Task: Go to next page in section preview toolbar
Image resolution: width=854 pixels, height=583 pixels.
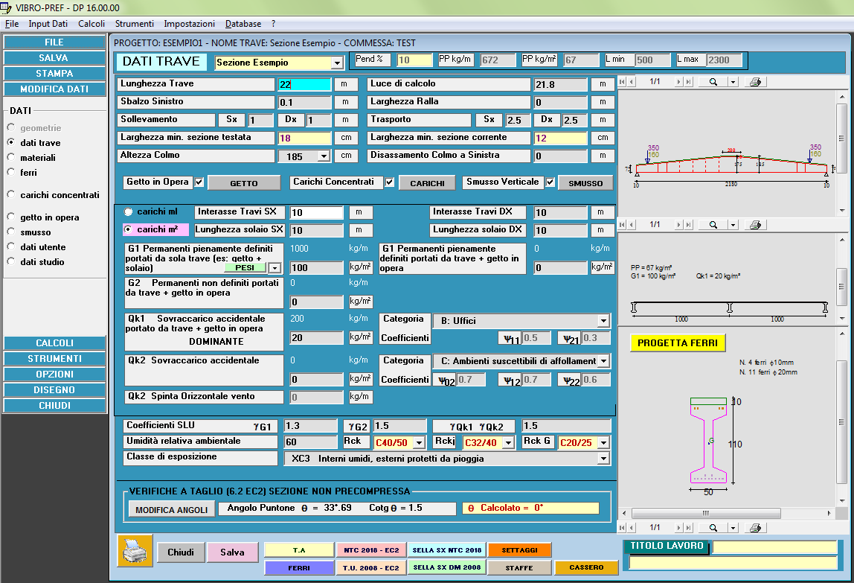Action: pos(678,527)
